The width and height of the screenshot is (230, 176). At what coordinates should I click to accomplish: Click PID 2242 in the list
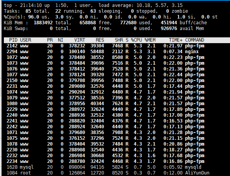[x=12, y=127]
